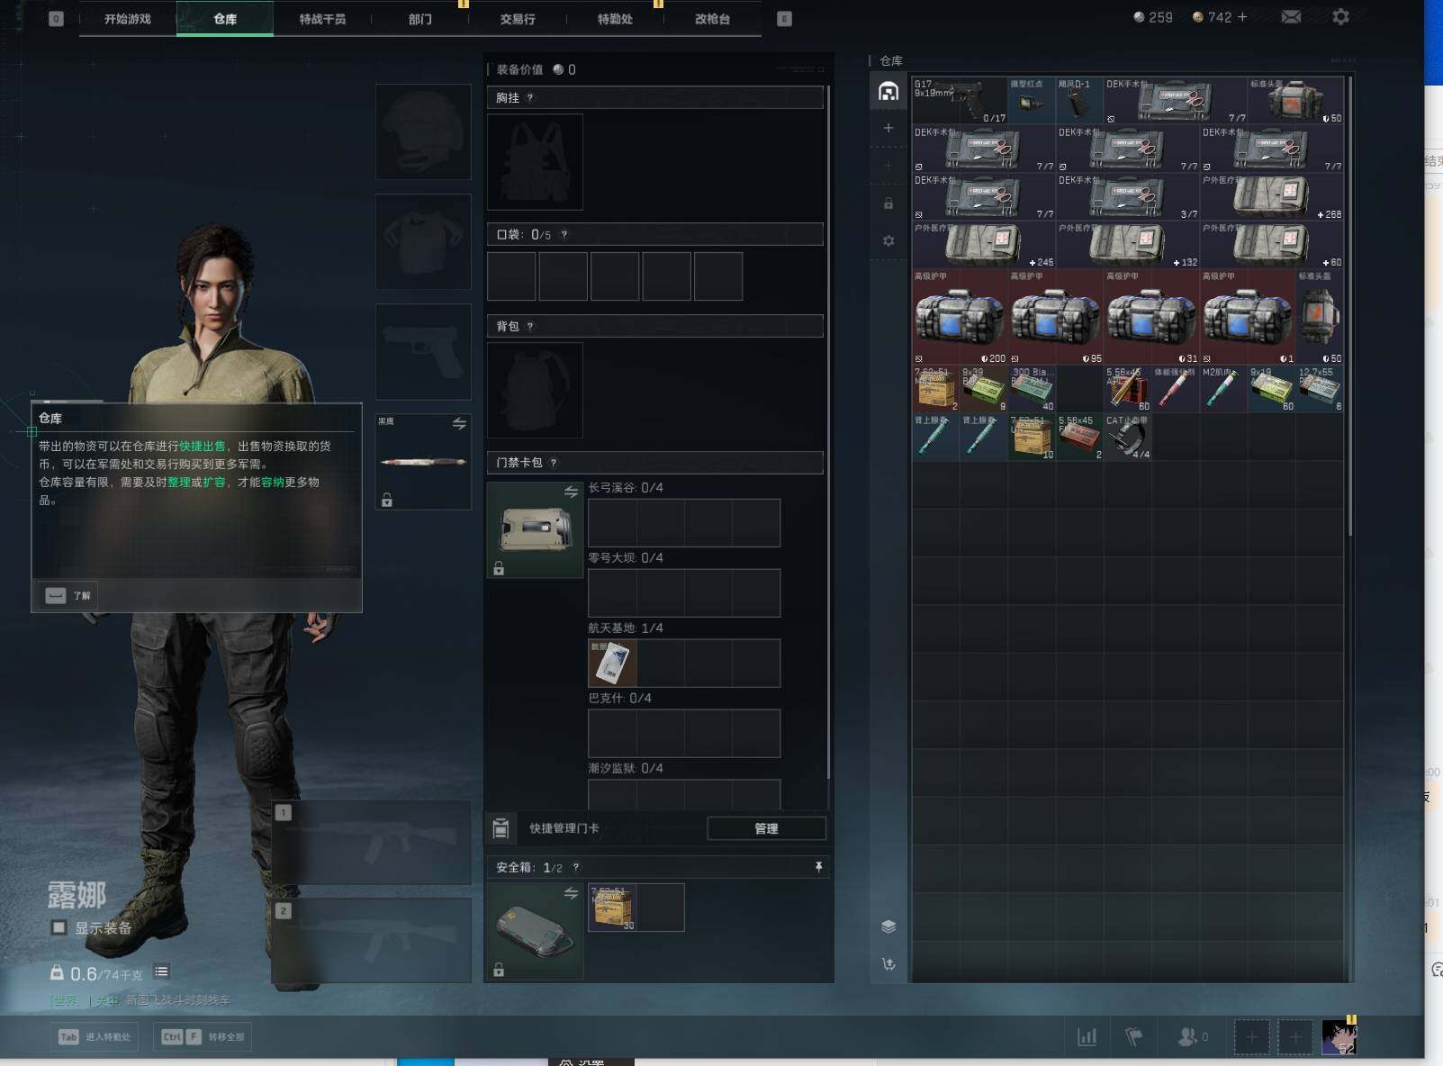1443x1066 pixels.
Task: Select the G17 9x19mm pistol in the warehouse
Action: 960,100
